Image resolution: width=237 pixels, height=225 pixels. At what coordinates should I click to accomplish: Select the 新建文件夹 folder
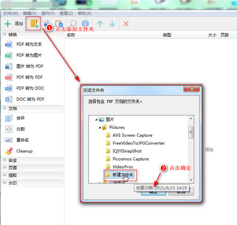click(x=120, y=175)
